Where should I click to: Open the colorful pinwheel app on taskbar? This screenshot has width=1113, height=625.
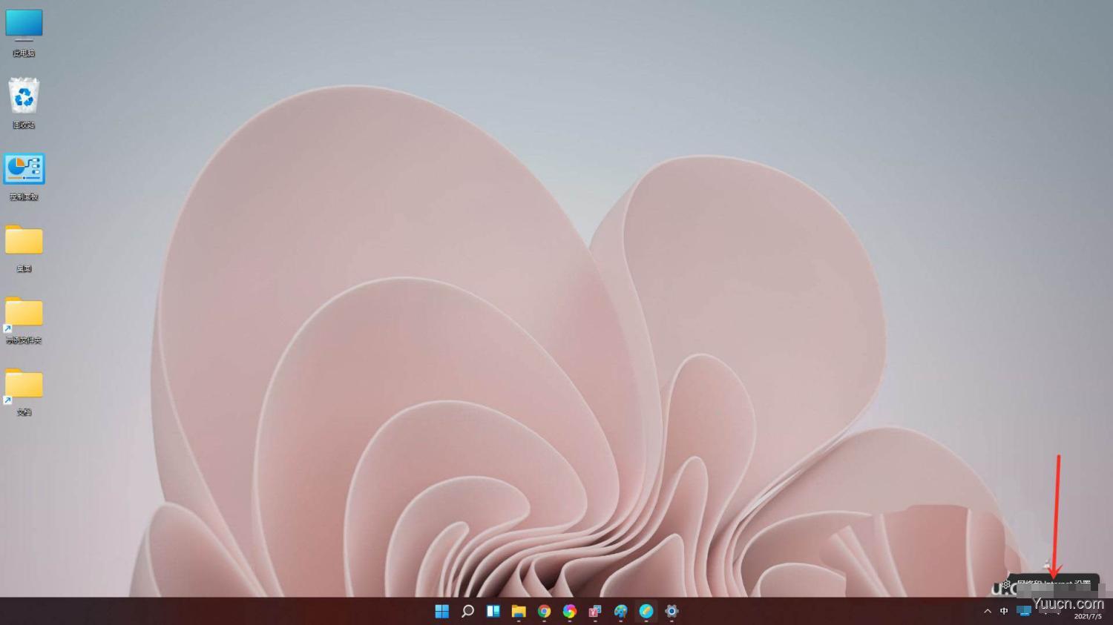(569, 611)
